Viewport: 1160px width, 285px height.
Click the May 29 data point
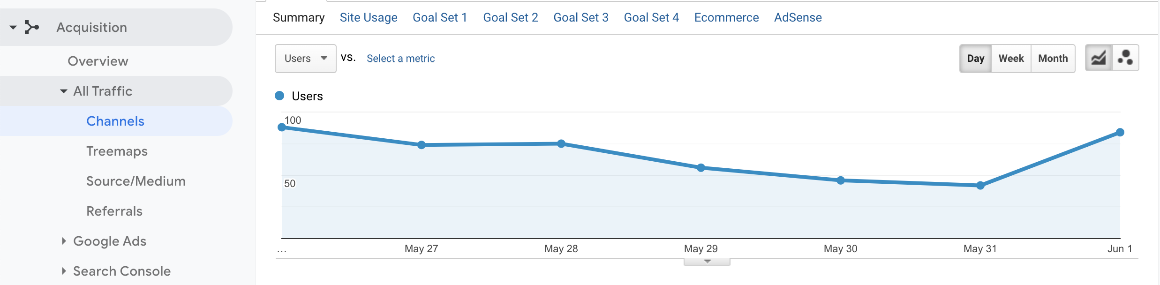[x=701, y=168]
